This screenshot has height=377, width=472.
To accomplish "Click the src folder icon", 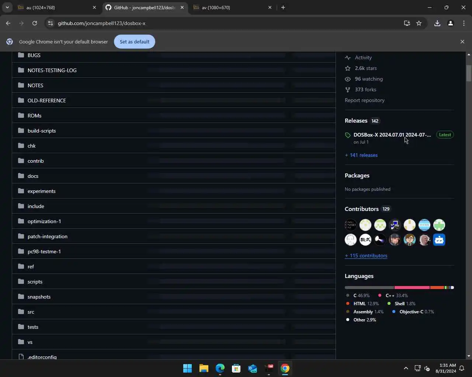I will tap(21, 312).
